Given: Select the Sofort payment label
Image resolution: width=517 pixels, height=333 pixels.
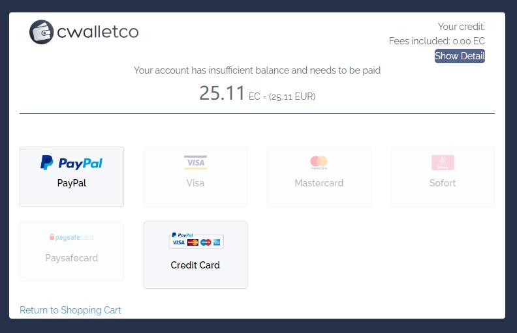Looking at the screenshot, I should (443, 183).
